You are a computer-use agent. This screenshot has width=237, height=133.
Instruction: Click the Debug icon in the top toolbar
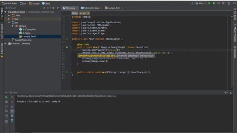tap(214, 3)
